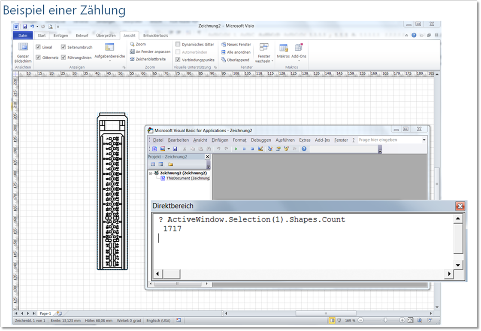Open the Makros dialog from the ribbon
The image size is (481, 331).
coord(283,51)
